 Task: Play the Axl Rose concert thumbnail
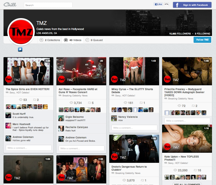tap(81, 71)
